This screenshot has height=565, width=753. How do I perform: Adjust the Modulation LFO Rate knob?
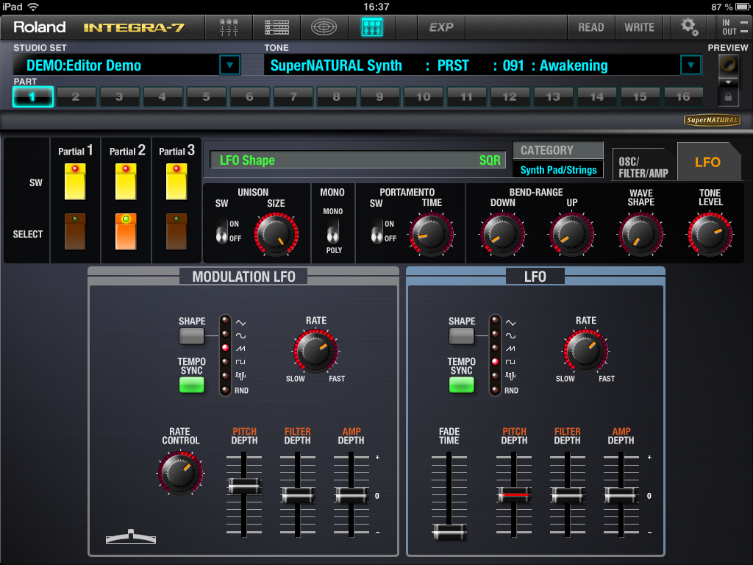point(315,351)
